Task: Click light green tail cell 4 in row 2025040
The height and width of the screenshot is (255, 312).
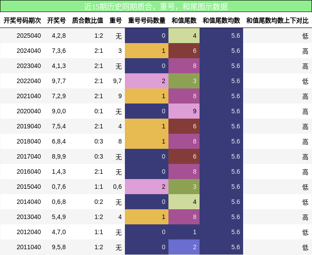Action: pos(184,36)
